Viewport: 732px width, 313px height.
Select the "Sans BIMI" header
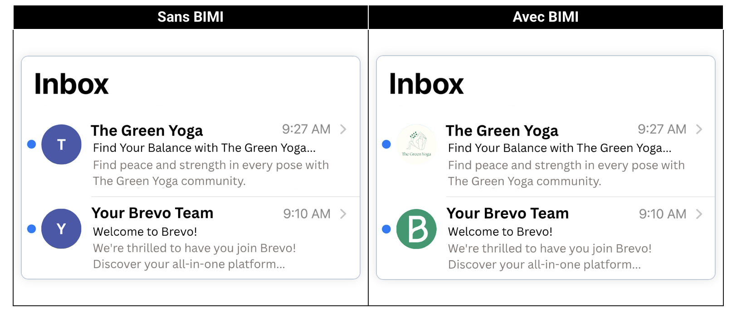coord(190,17)
